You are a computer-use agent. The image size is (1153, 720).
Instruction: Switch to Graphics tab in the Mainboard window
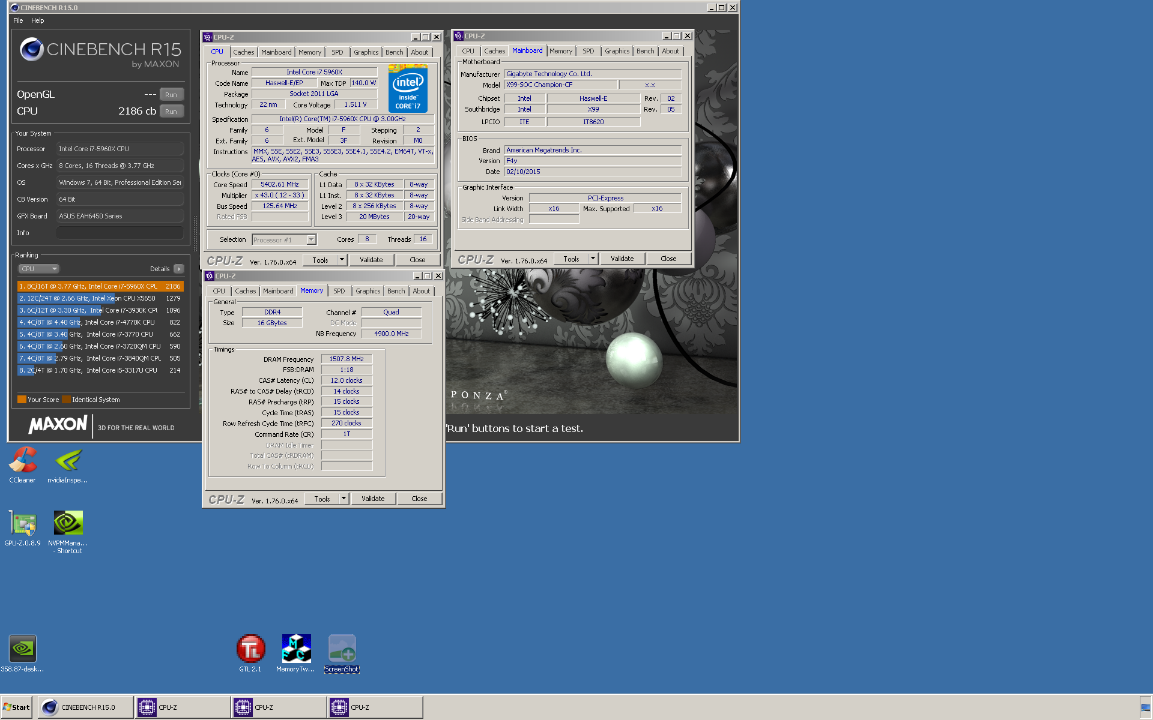point(617,51)
